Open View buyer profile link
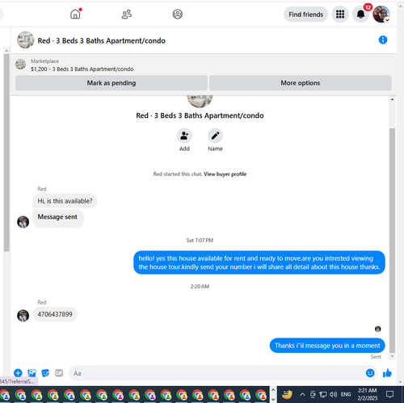The width and height of the screenshot is (404, 403). coord(225,174)
